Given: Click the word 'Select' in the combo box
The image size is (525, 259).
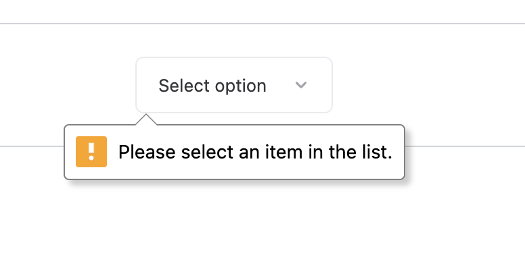Looking at the screenshot, I should 184,86.
